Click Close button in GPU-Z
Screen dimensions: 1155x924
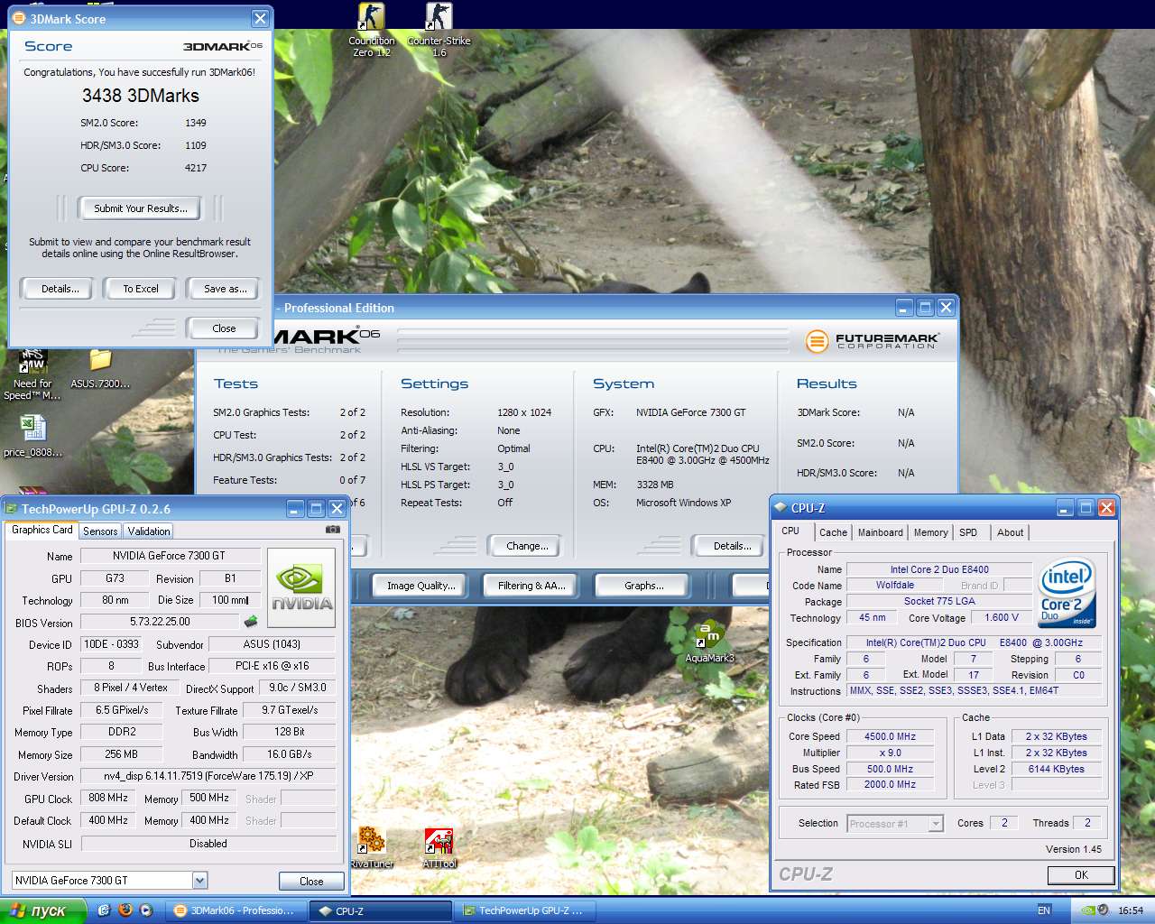310,881
